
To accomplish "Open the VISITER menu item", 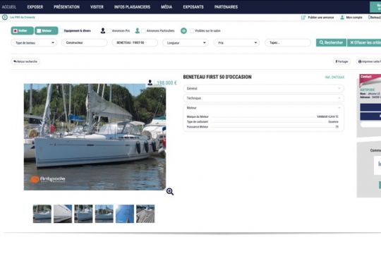I will point(97,7).
